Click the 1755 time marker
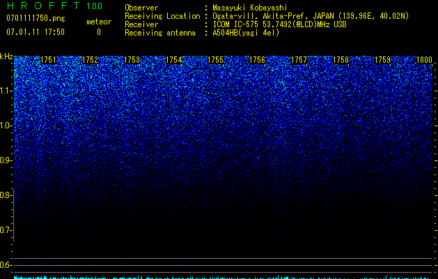The width and height of the screenshot is (438, 279). pyautogui.click(x=216, y=60)
